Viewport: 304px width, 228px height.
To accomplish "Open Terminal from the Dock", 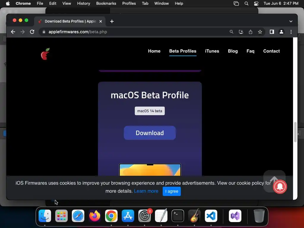I will [x=178, y=216].
